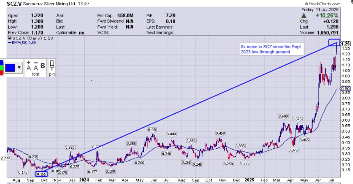This screenshot has height=184, width=353.
Task: Click the increase font size icon
Action: tap(28, 66)
